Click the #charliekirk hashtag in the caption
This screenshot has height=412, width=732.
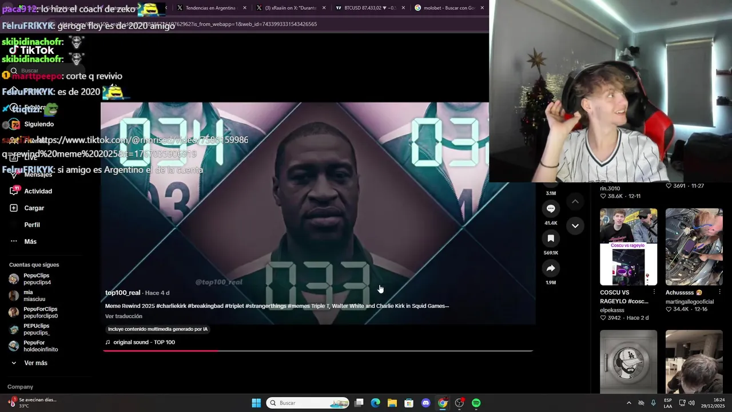[171, 306]
